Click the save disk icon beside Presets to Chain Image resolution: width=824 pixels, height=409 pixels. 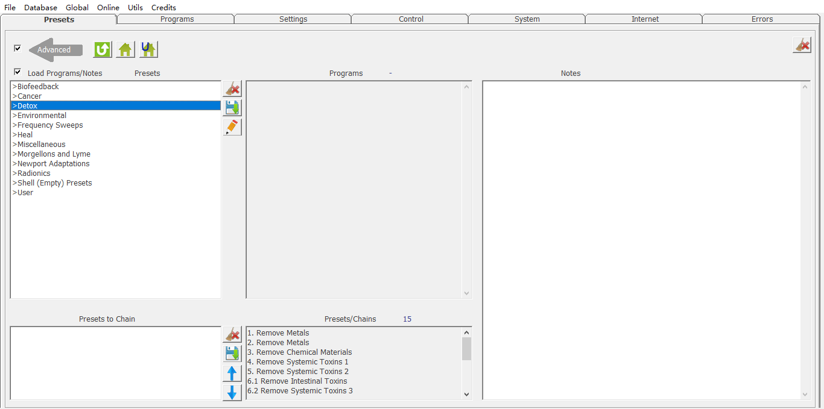coord(232,354)
